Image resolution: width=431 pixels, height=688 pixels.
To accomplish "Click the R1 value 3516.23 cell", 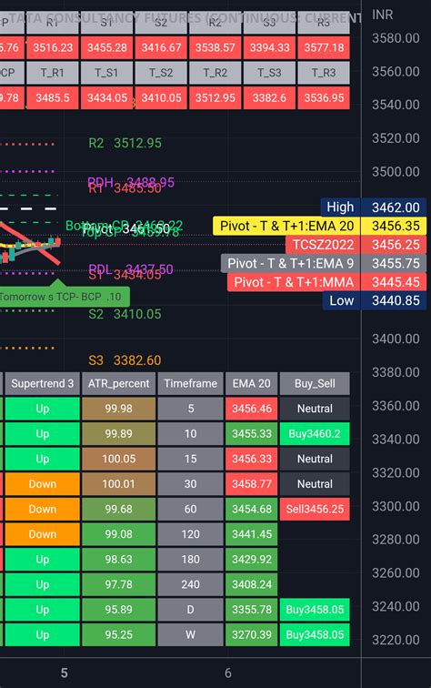I will 53,47.
